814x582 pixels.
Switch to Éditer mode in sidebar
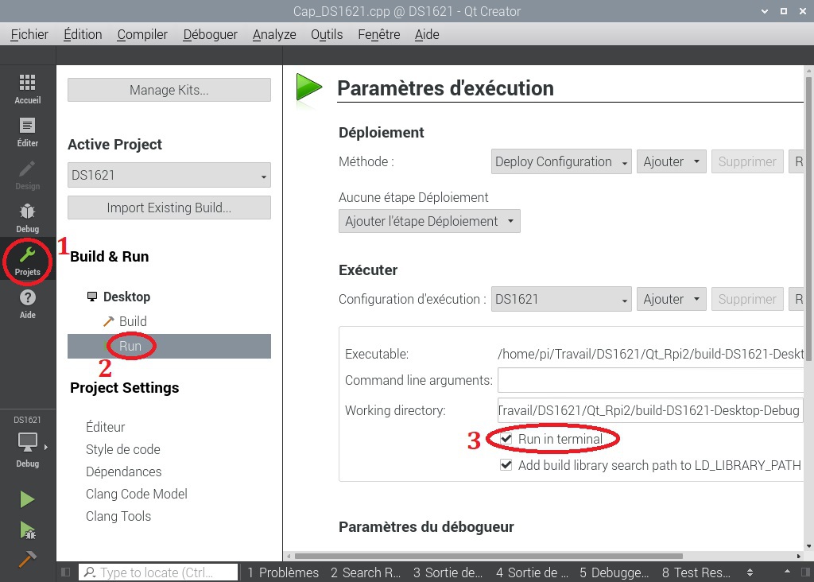pyautogui.click(x=27, y=131)
